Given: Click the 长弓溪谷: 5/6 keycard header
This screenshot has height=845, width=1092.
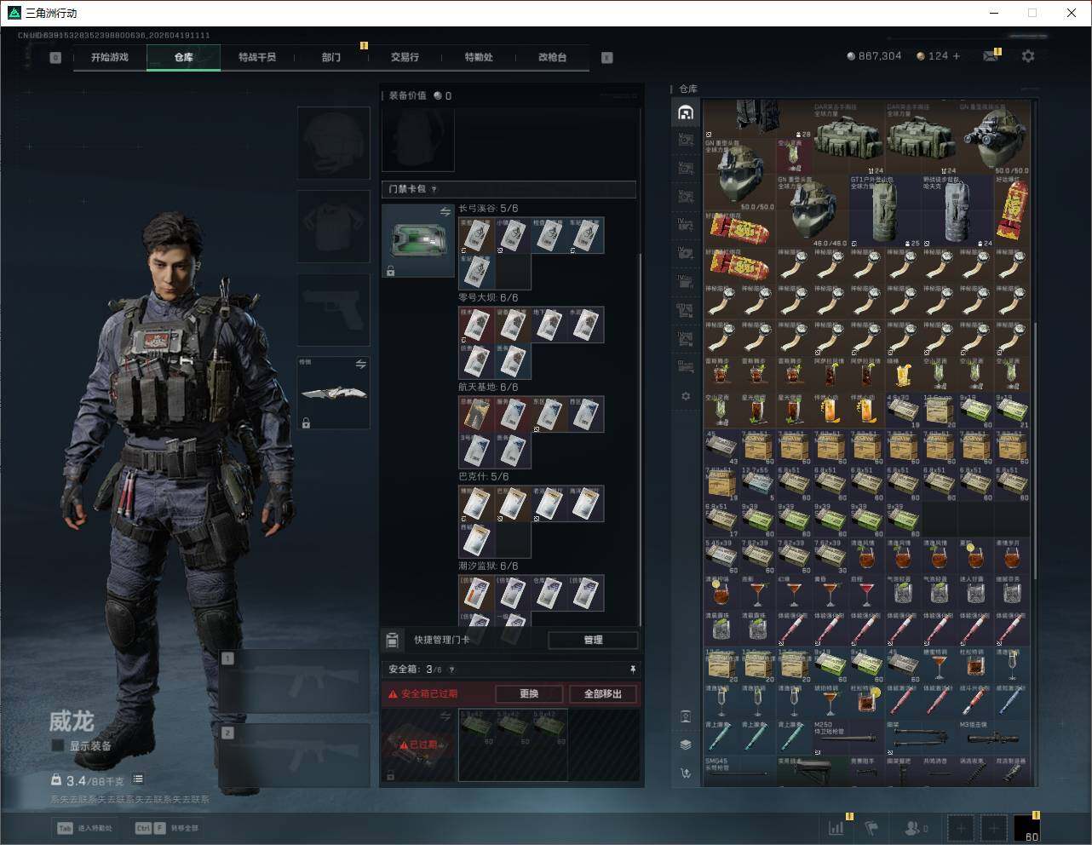Looking at the screenshot, I should coord(488,209).
